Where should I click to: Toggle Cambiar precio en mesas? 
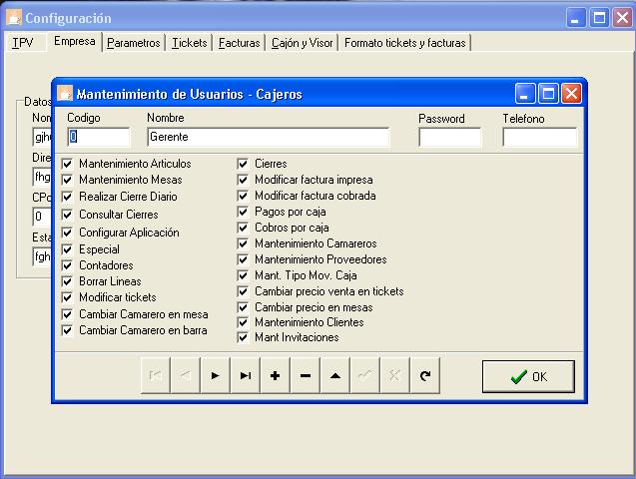point(243,307)
